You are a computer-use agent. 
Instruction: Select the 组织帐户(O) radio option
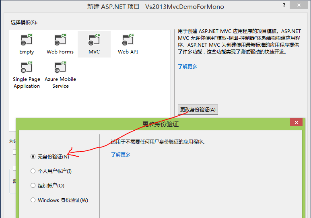tap(33, 185)
